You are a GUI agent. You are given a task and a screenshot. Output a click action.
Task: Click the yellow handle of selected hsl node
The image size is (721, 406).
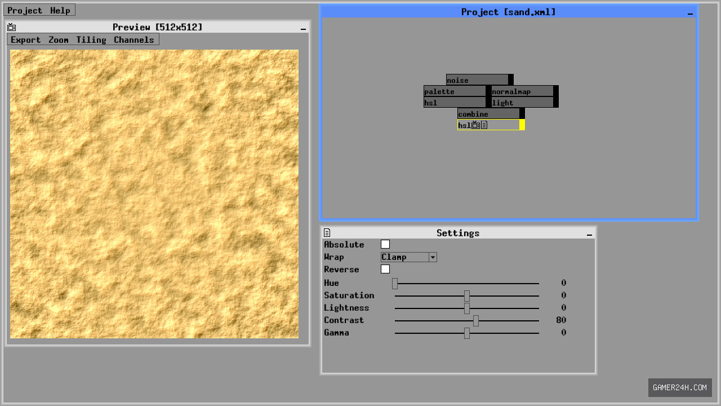point(522,125)
